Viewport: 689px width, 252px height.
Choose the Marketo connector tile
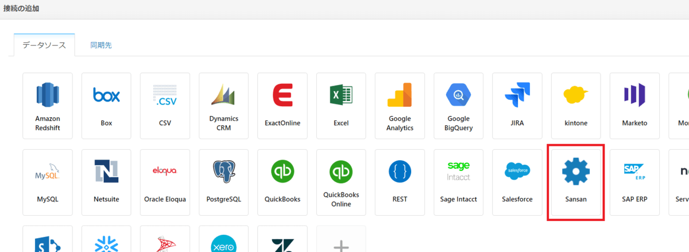pos(634,106)
